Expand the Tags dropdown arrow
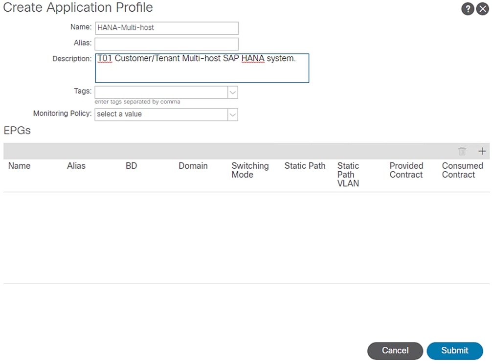 [x=233, y=92]
